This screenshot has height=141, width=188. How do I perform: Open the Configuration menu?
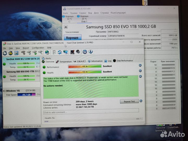38,48
